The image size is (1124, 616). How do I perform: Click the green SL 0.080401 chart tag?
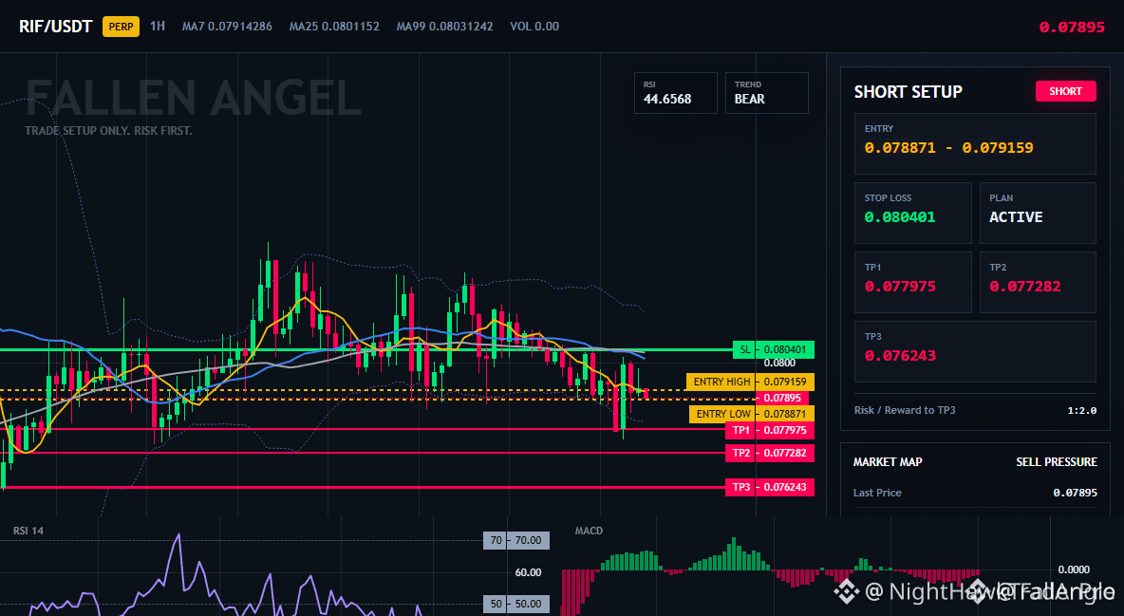(774, 350)
